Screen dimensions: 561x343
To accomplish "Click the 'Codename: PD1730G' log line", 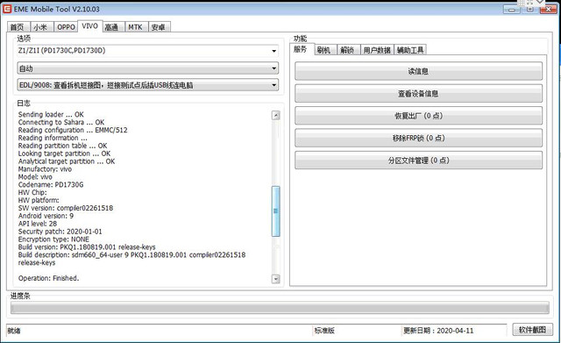I will click(x=51, y=185).
